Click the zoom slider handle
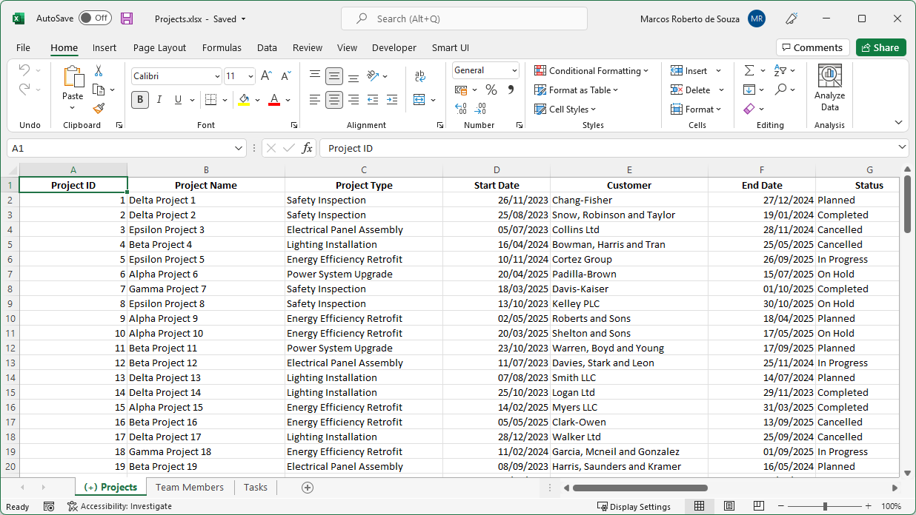Viewport: 916px width, 515px height. point(825,506)
